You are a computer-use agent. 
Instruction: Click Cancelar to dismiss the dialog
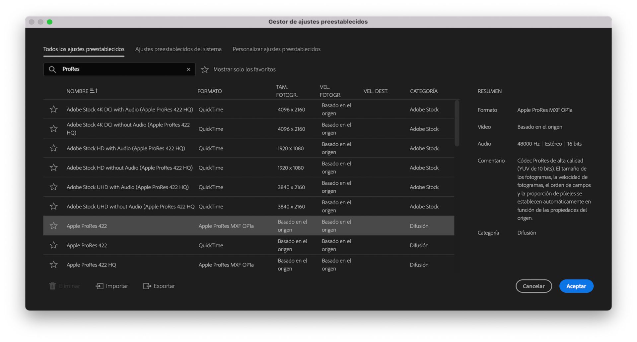pyautogui.click(x=533, y=286)
